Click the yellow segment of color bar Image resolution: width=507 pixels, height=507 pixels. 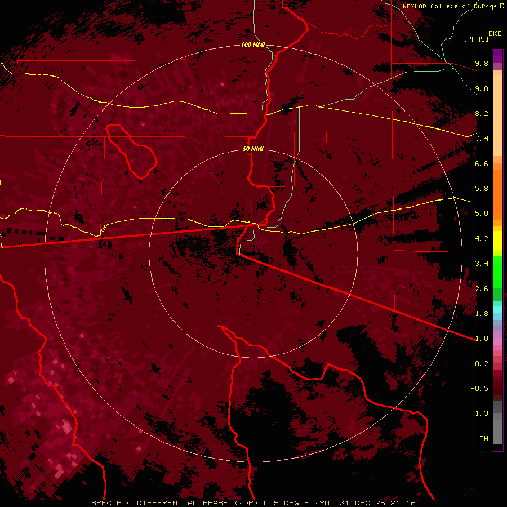click(x=497, y=241)
